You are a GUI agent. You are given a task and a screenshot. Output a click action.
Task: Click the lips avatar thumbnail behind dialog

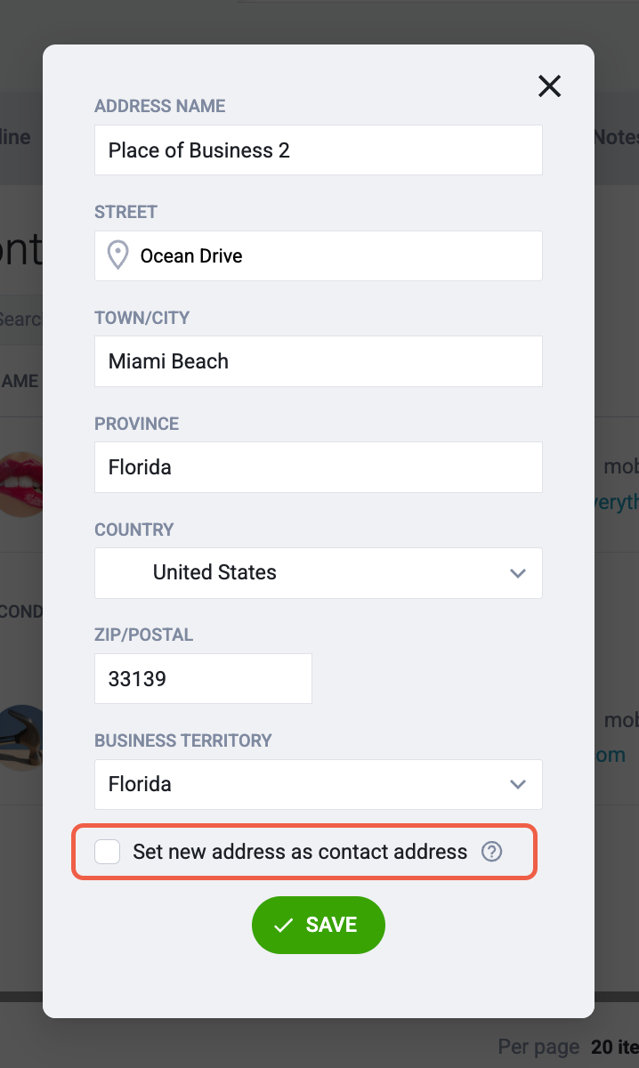point(21,484)
